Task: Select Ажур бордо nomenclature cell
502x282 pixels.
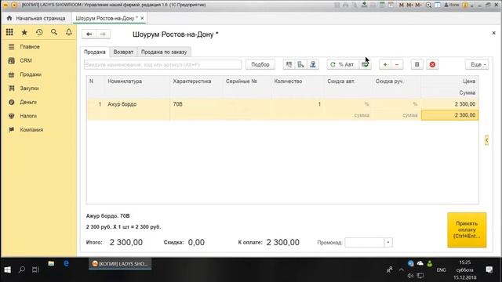Action: click(x=138, y=104)
